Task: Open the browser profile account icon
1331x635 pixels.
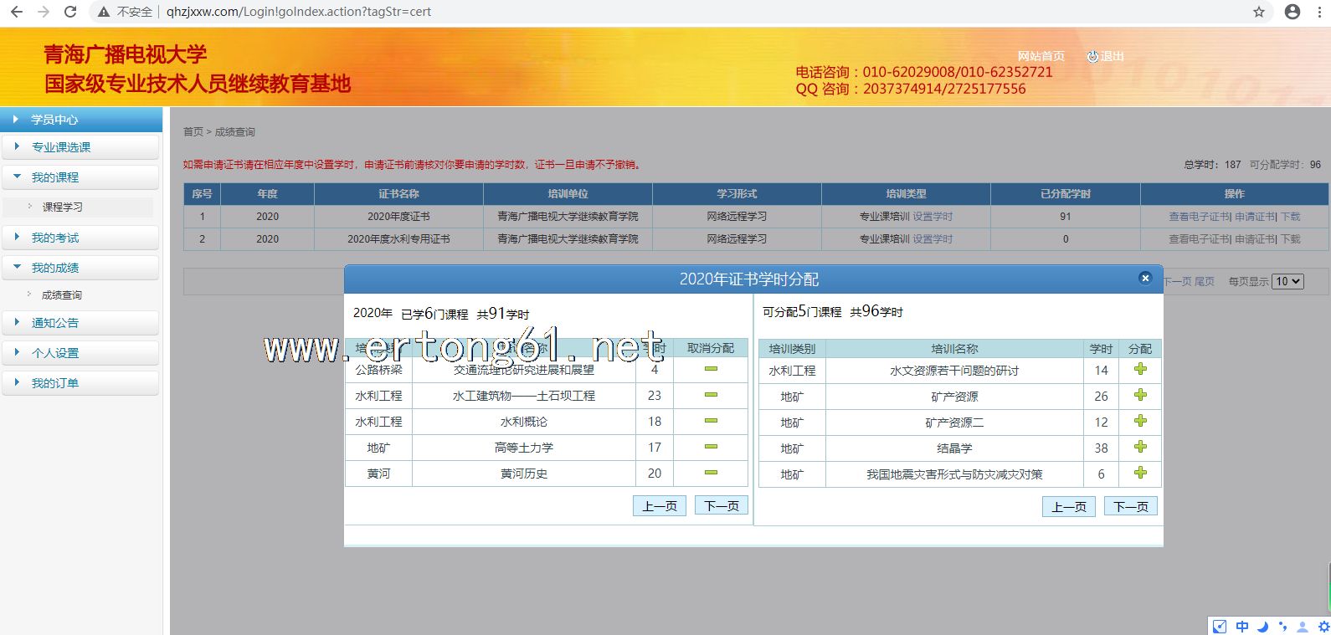Action: (x=1292, y=12)
